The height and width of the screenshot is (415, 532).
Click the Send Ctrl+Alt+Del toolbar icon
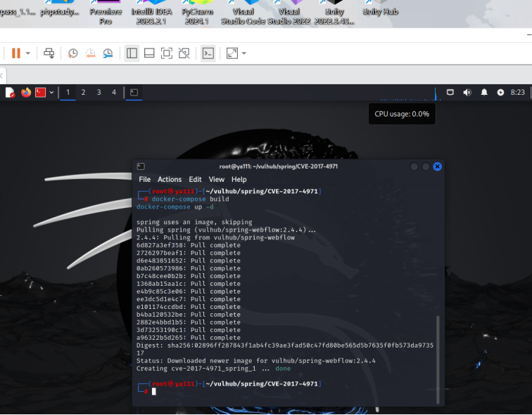(49, 53)
